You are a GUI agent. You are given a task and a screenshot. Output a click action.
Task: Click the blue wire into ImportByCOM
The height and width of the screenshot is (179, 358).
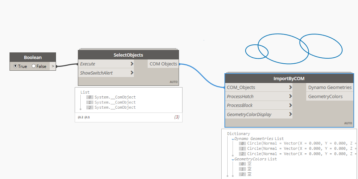click(x=203, y=76)
